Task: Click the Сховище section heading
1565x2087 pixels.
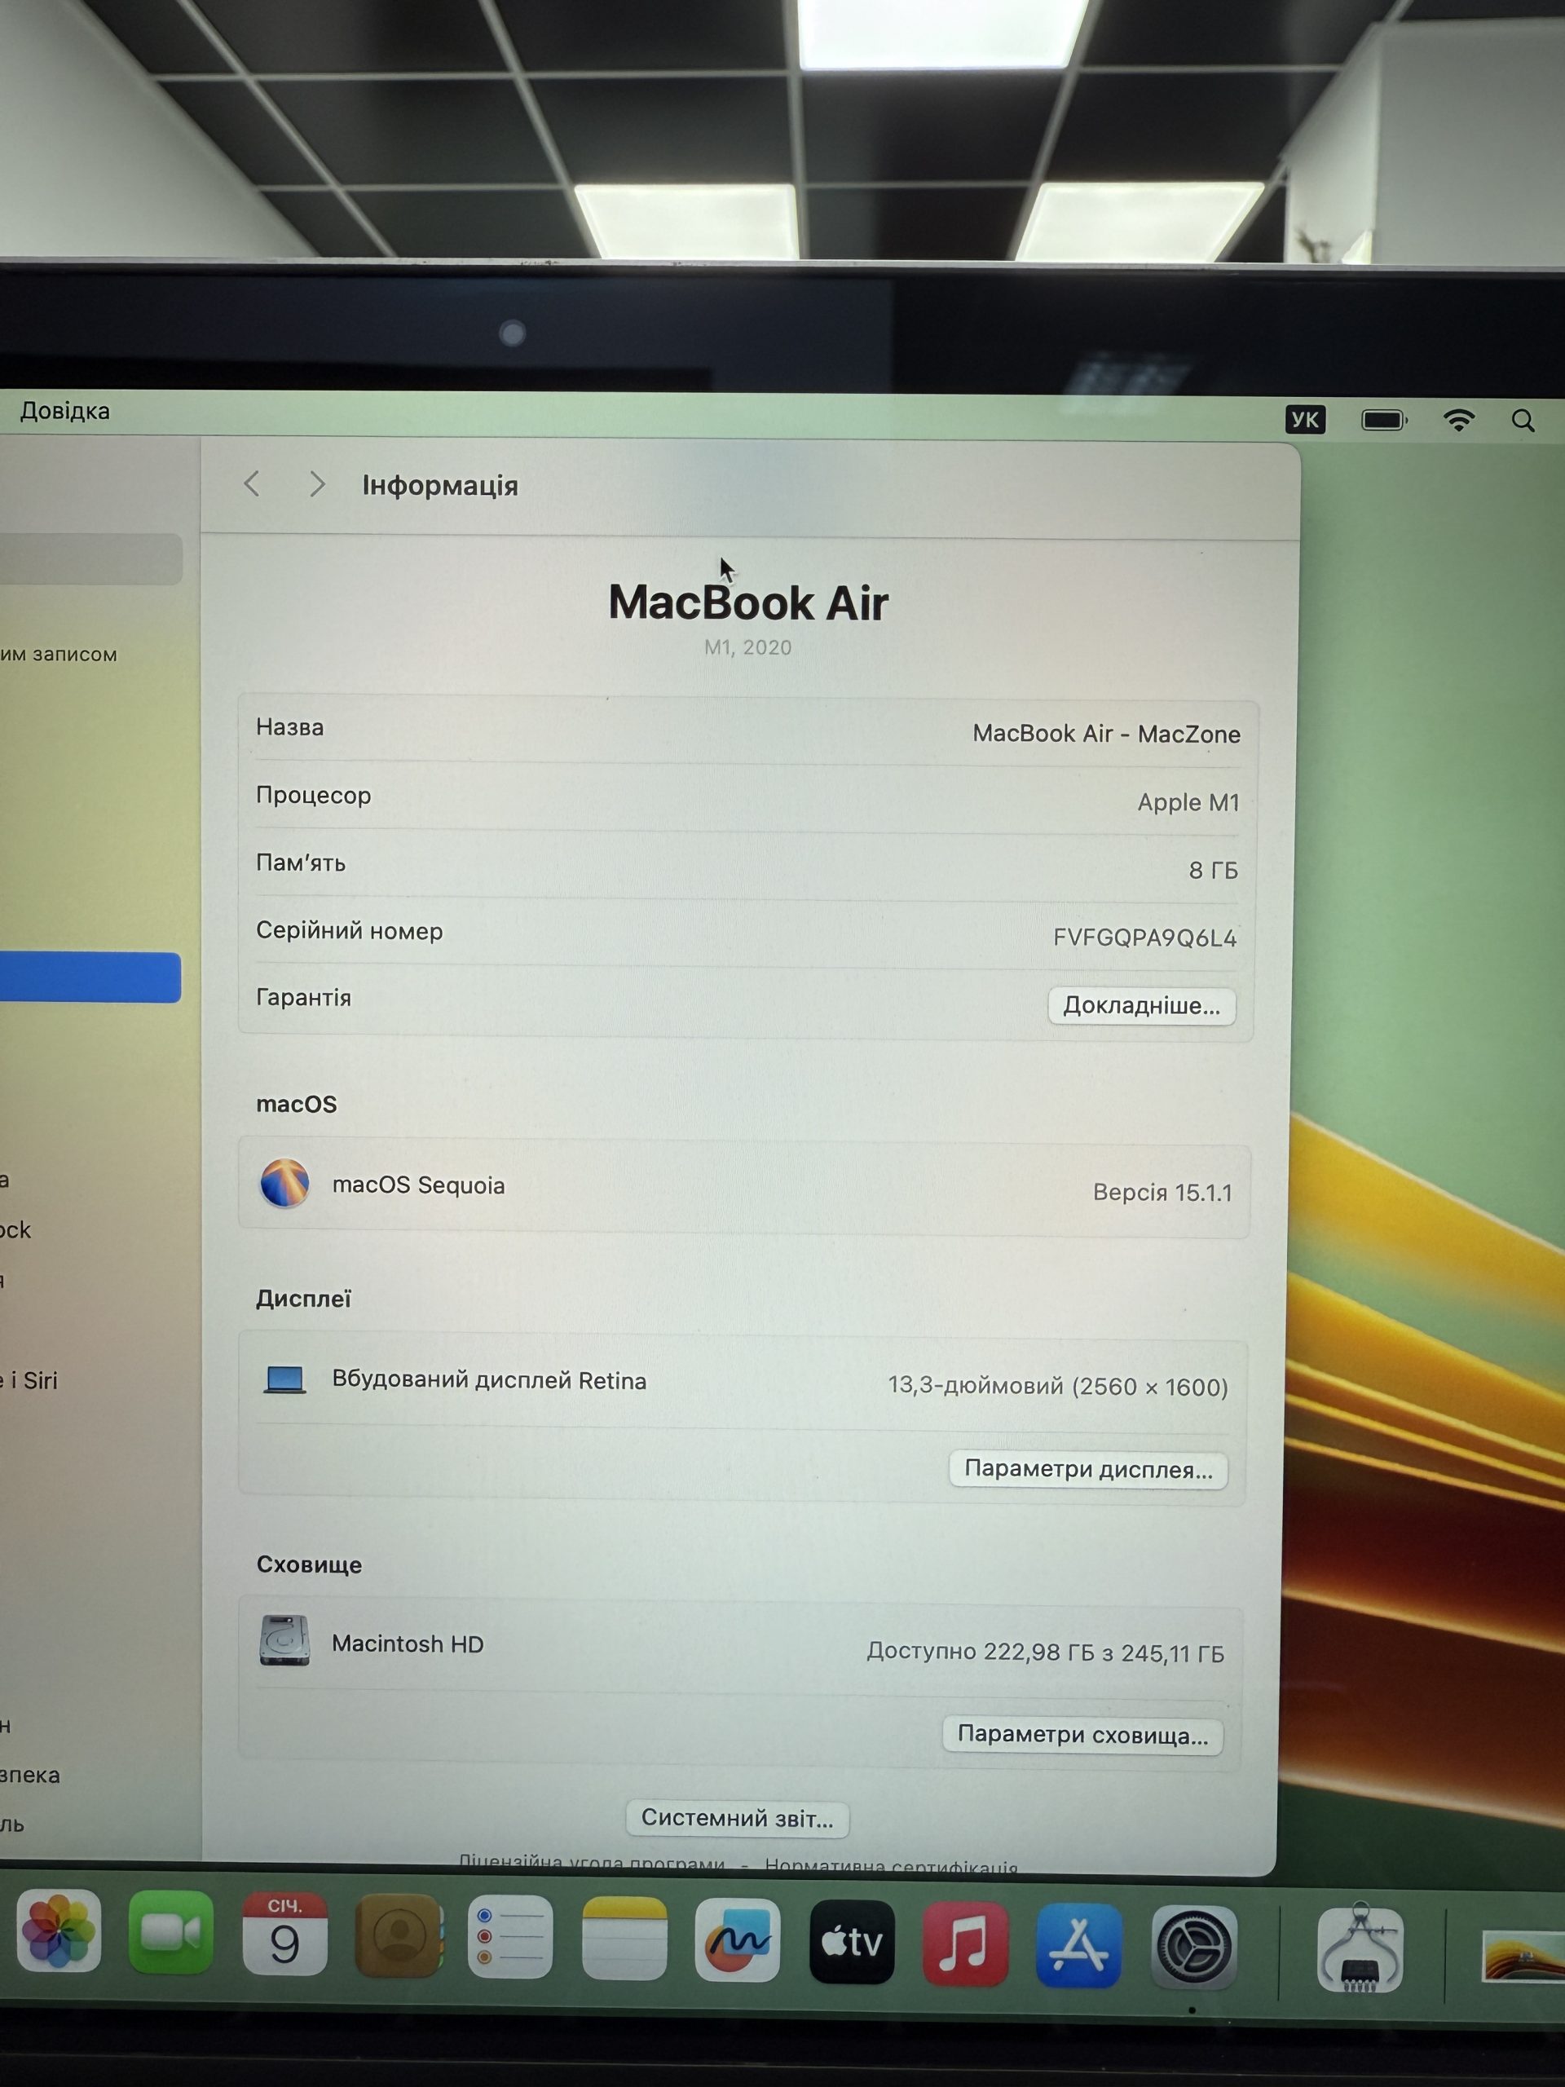Action: click(308, 1564)
